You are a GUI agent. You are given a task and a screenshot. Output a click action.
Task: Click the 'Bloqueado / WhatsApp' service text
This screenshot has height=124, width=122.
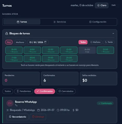coord(22,110)
